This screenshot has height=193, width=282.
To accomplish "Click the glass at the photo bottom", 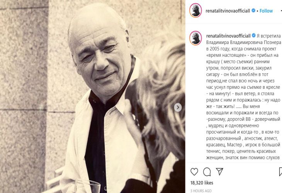I will [x=87, y=186].
